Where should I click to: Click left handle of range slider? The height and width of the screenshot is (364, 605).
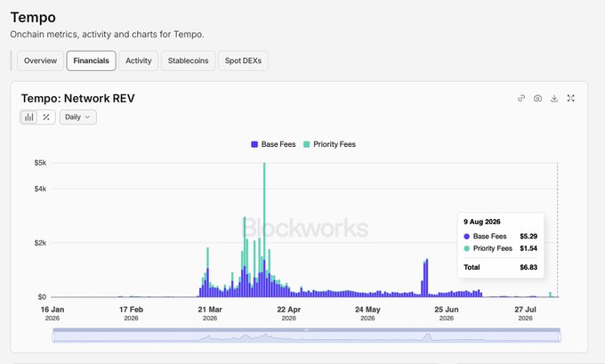[x=53, y=337]
